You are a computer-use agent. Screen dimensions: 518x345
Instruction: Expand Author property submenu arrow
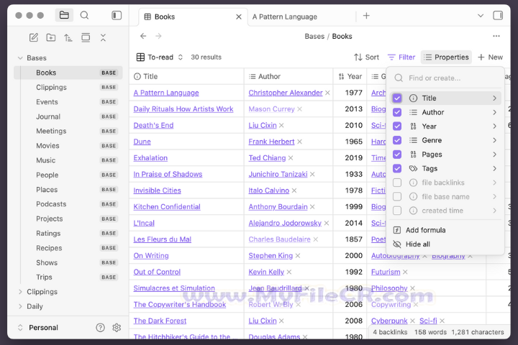click(x=494, y=112)
